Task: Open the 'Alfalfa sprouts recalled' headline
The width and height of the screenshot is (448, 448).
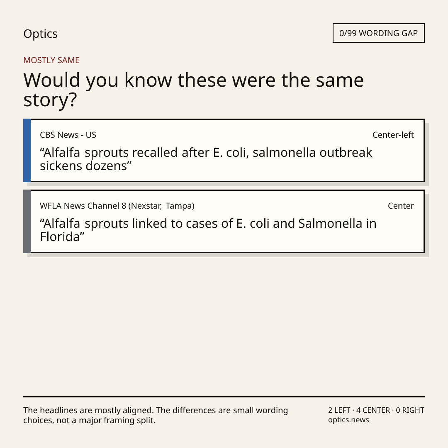Action: (206, 159)
